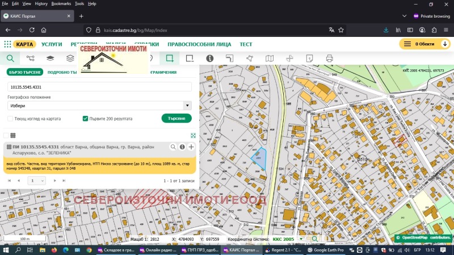Click the folded map icon in toolbar
Image resolution: width=454 pixels, height=255 pixels.
270,58
